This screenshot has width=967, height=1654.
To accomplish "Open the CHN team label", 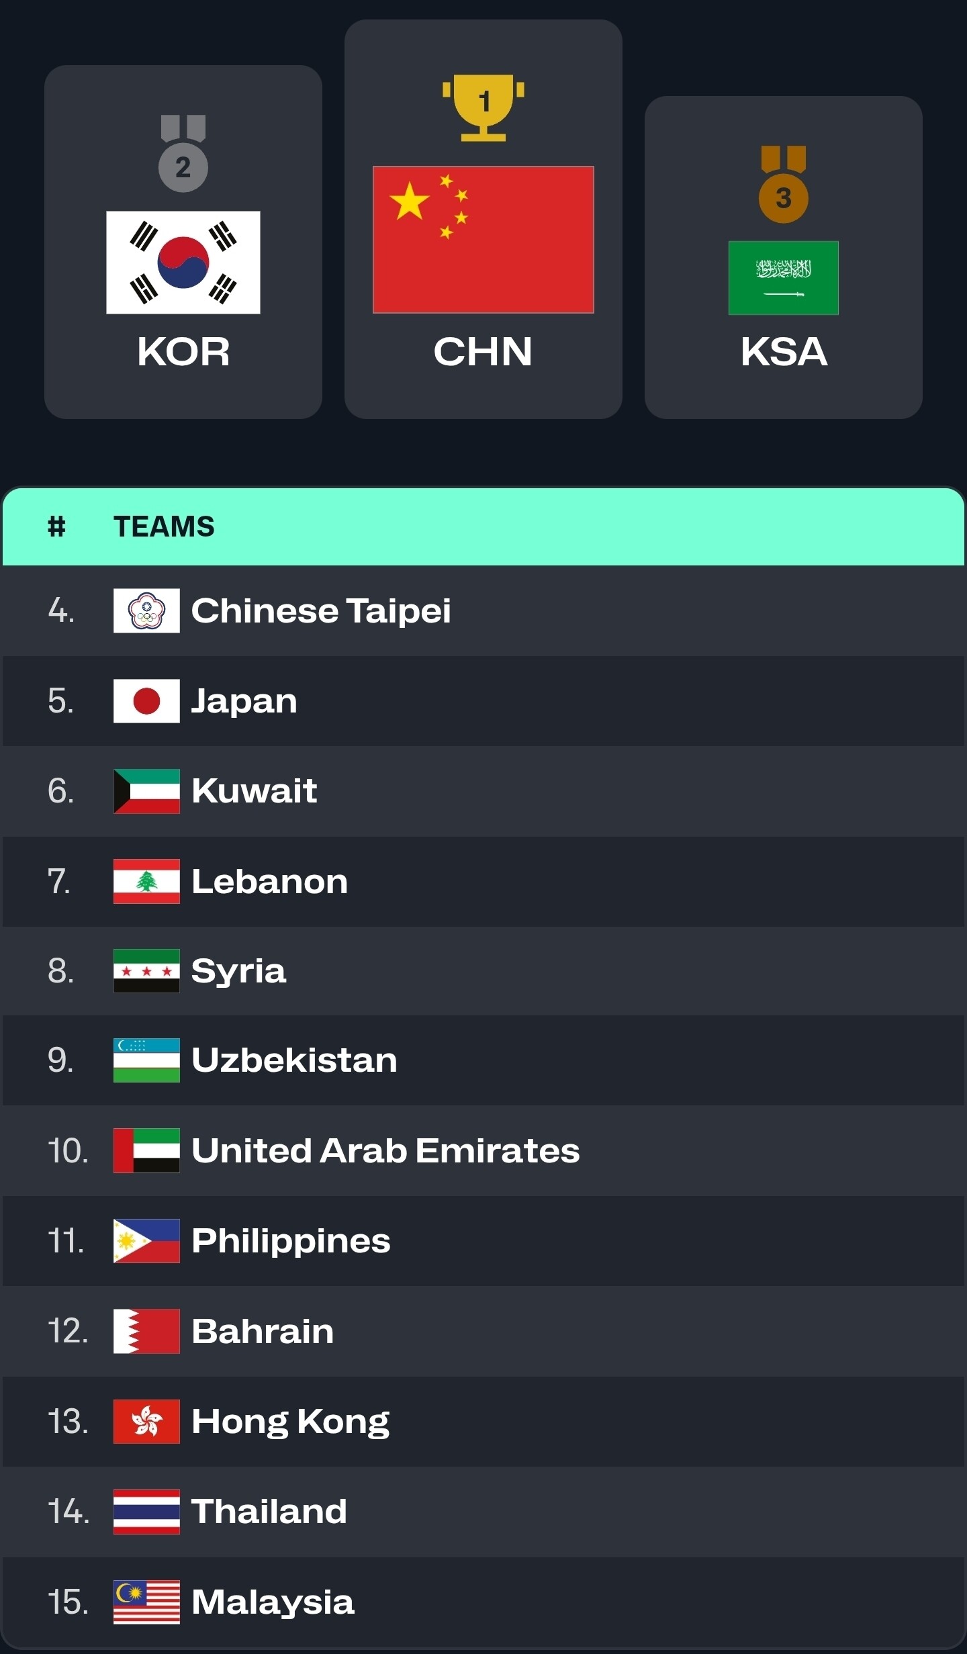I will pyautogui.click(x=483, y=351).
